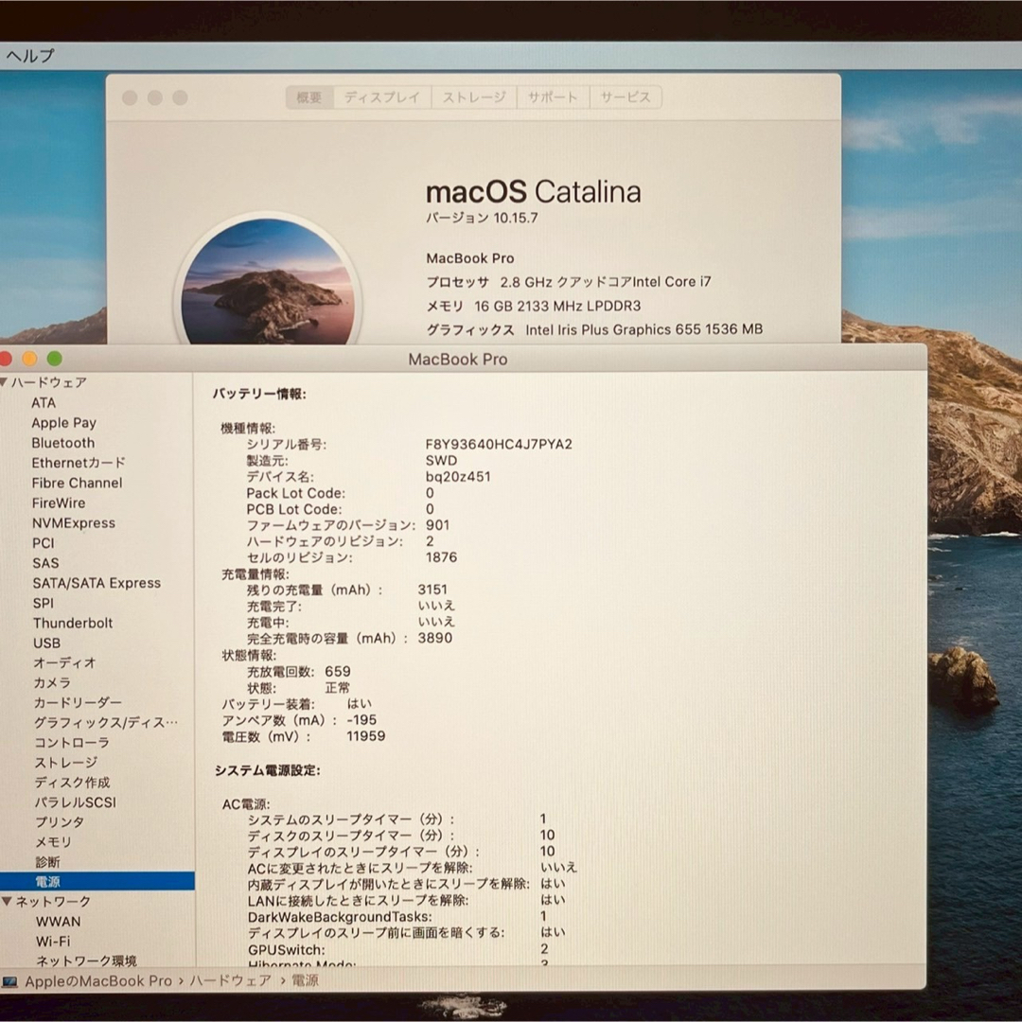Select グラフィックス/ディス… in the sidebar
This screenshot has height=1022, width=1022.
click(106, 722)
